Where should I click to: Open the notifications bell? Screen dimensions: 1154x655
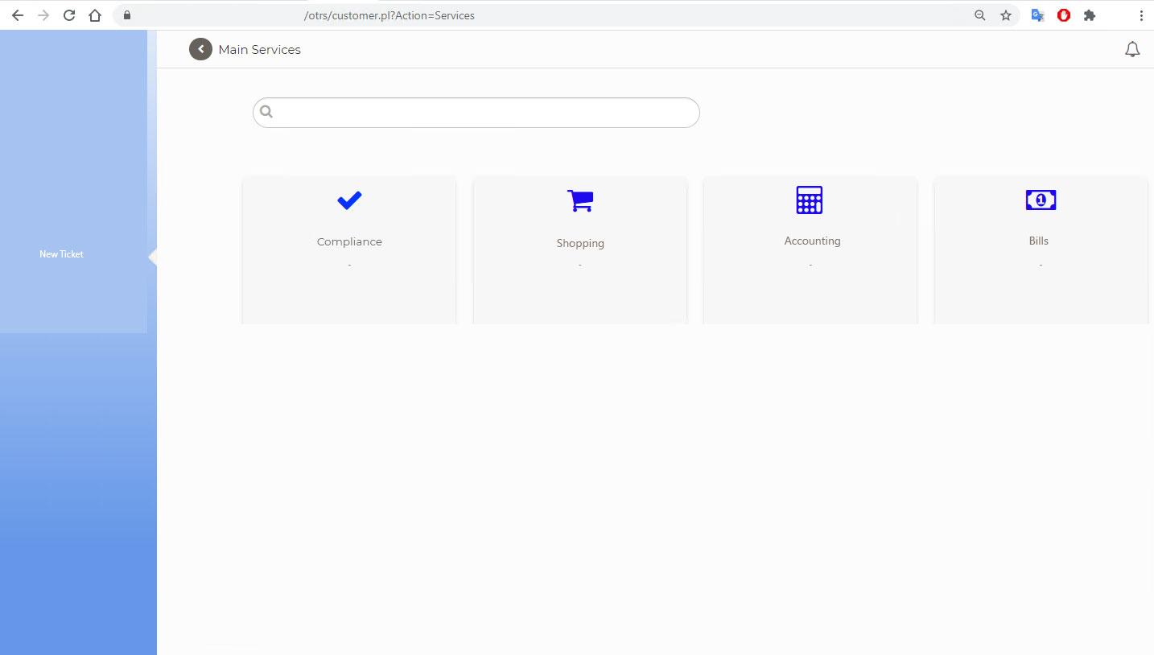(x=1131, y=50)
